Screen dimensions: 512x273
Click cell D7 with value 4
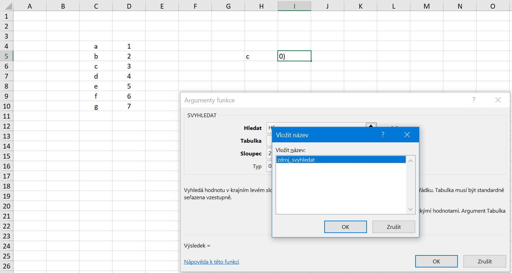click(x=129, y=76)
